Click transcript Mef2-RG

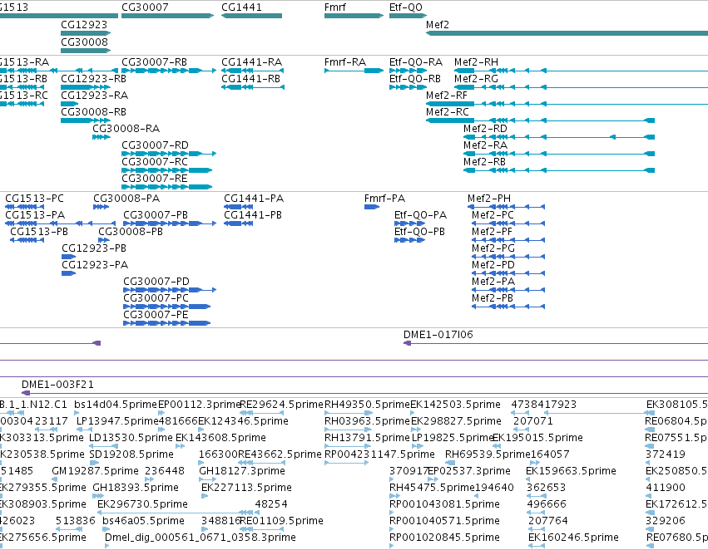pos(476,79)
